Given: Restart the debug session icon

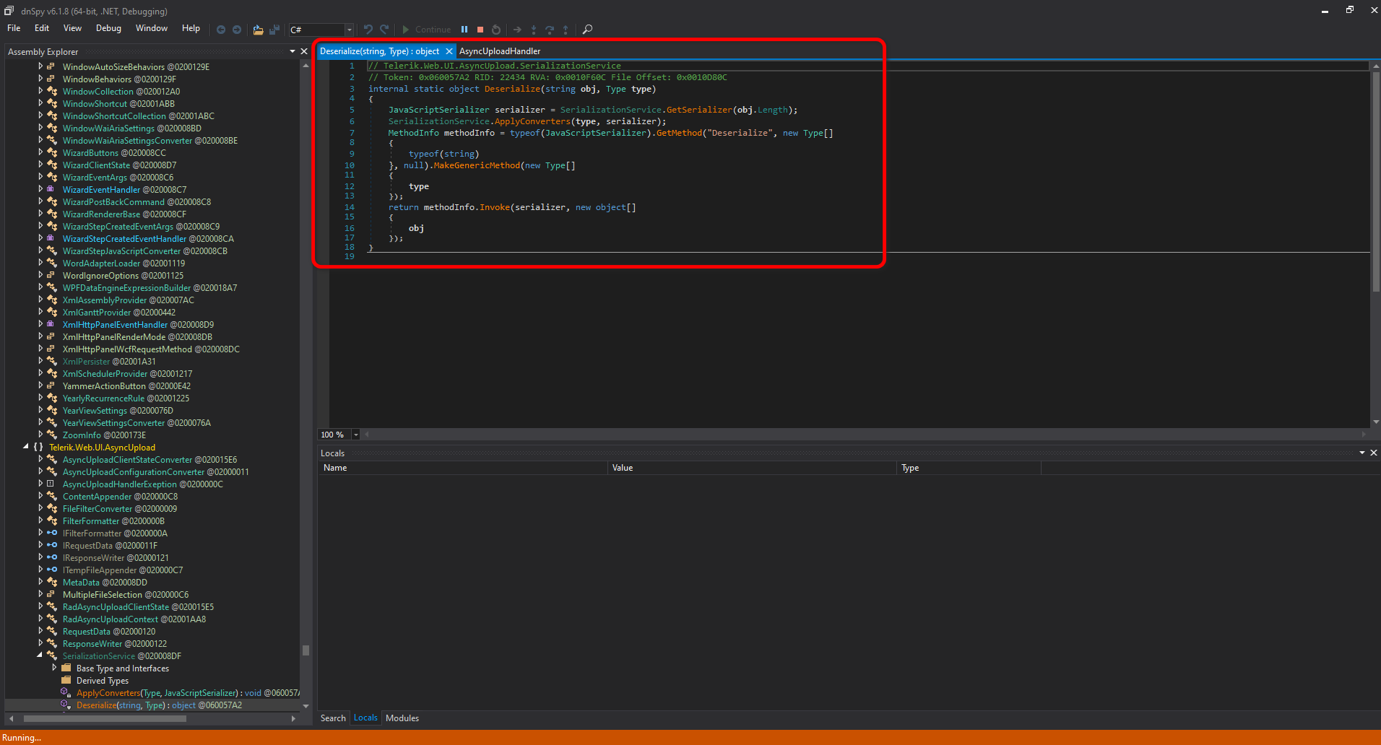Looking at the screenshot, I should click(496, 30).
